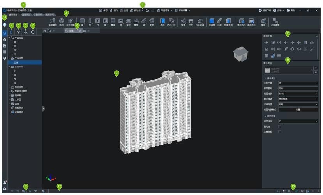Toggle the lightbulb visibility icon in status bar

[x=30, y=191]
